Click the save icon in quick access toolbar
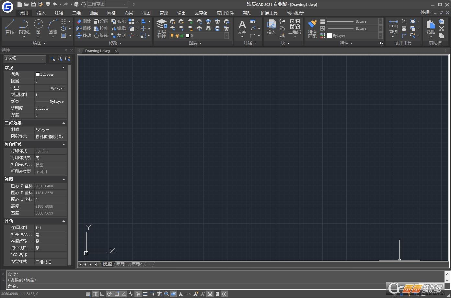The height and width of the screenshot is (298, 451). (x=33, y=4)
